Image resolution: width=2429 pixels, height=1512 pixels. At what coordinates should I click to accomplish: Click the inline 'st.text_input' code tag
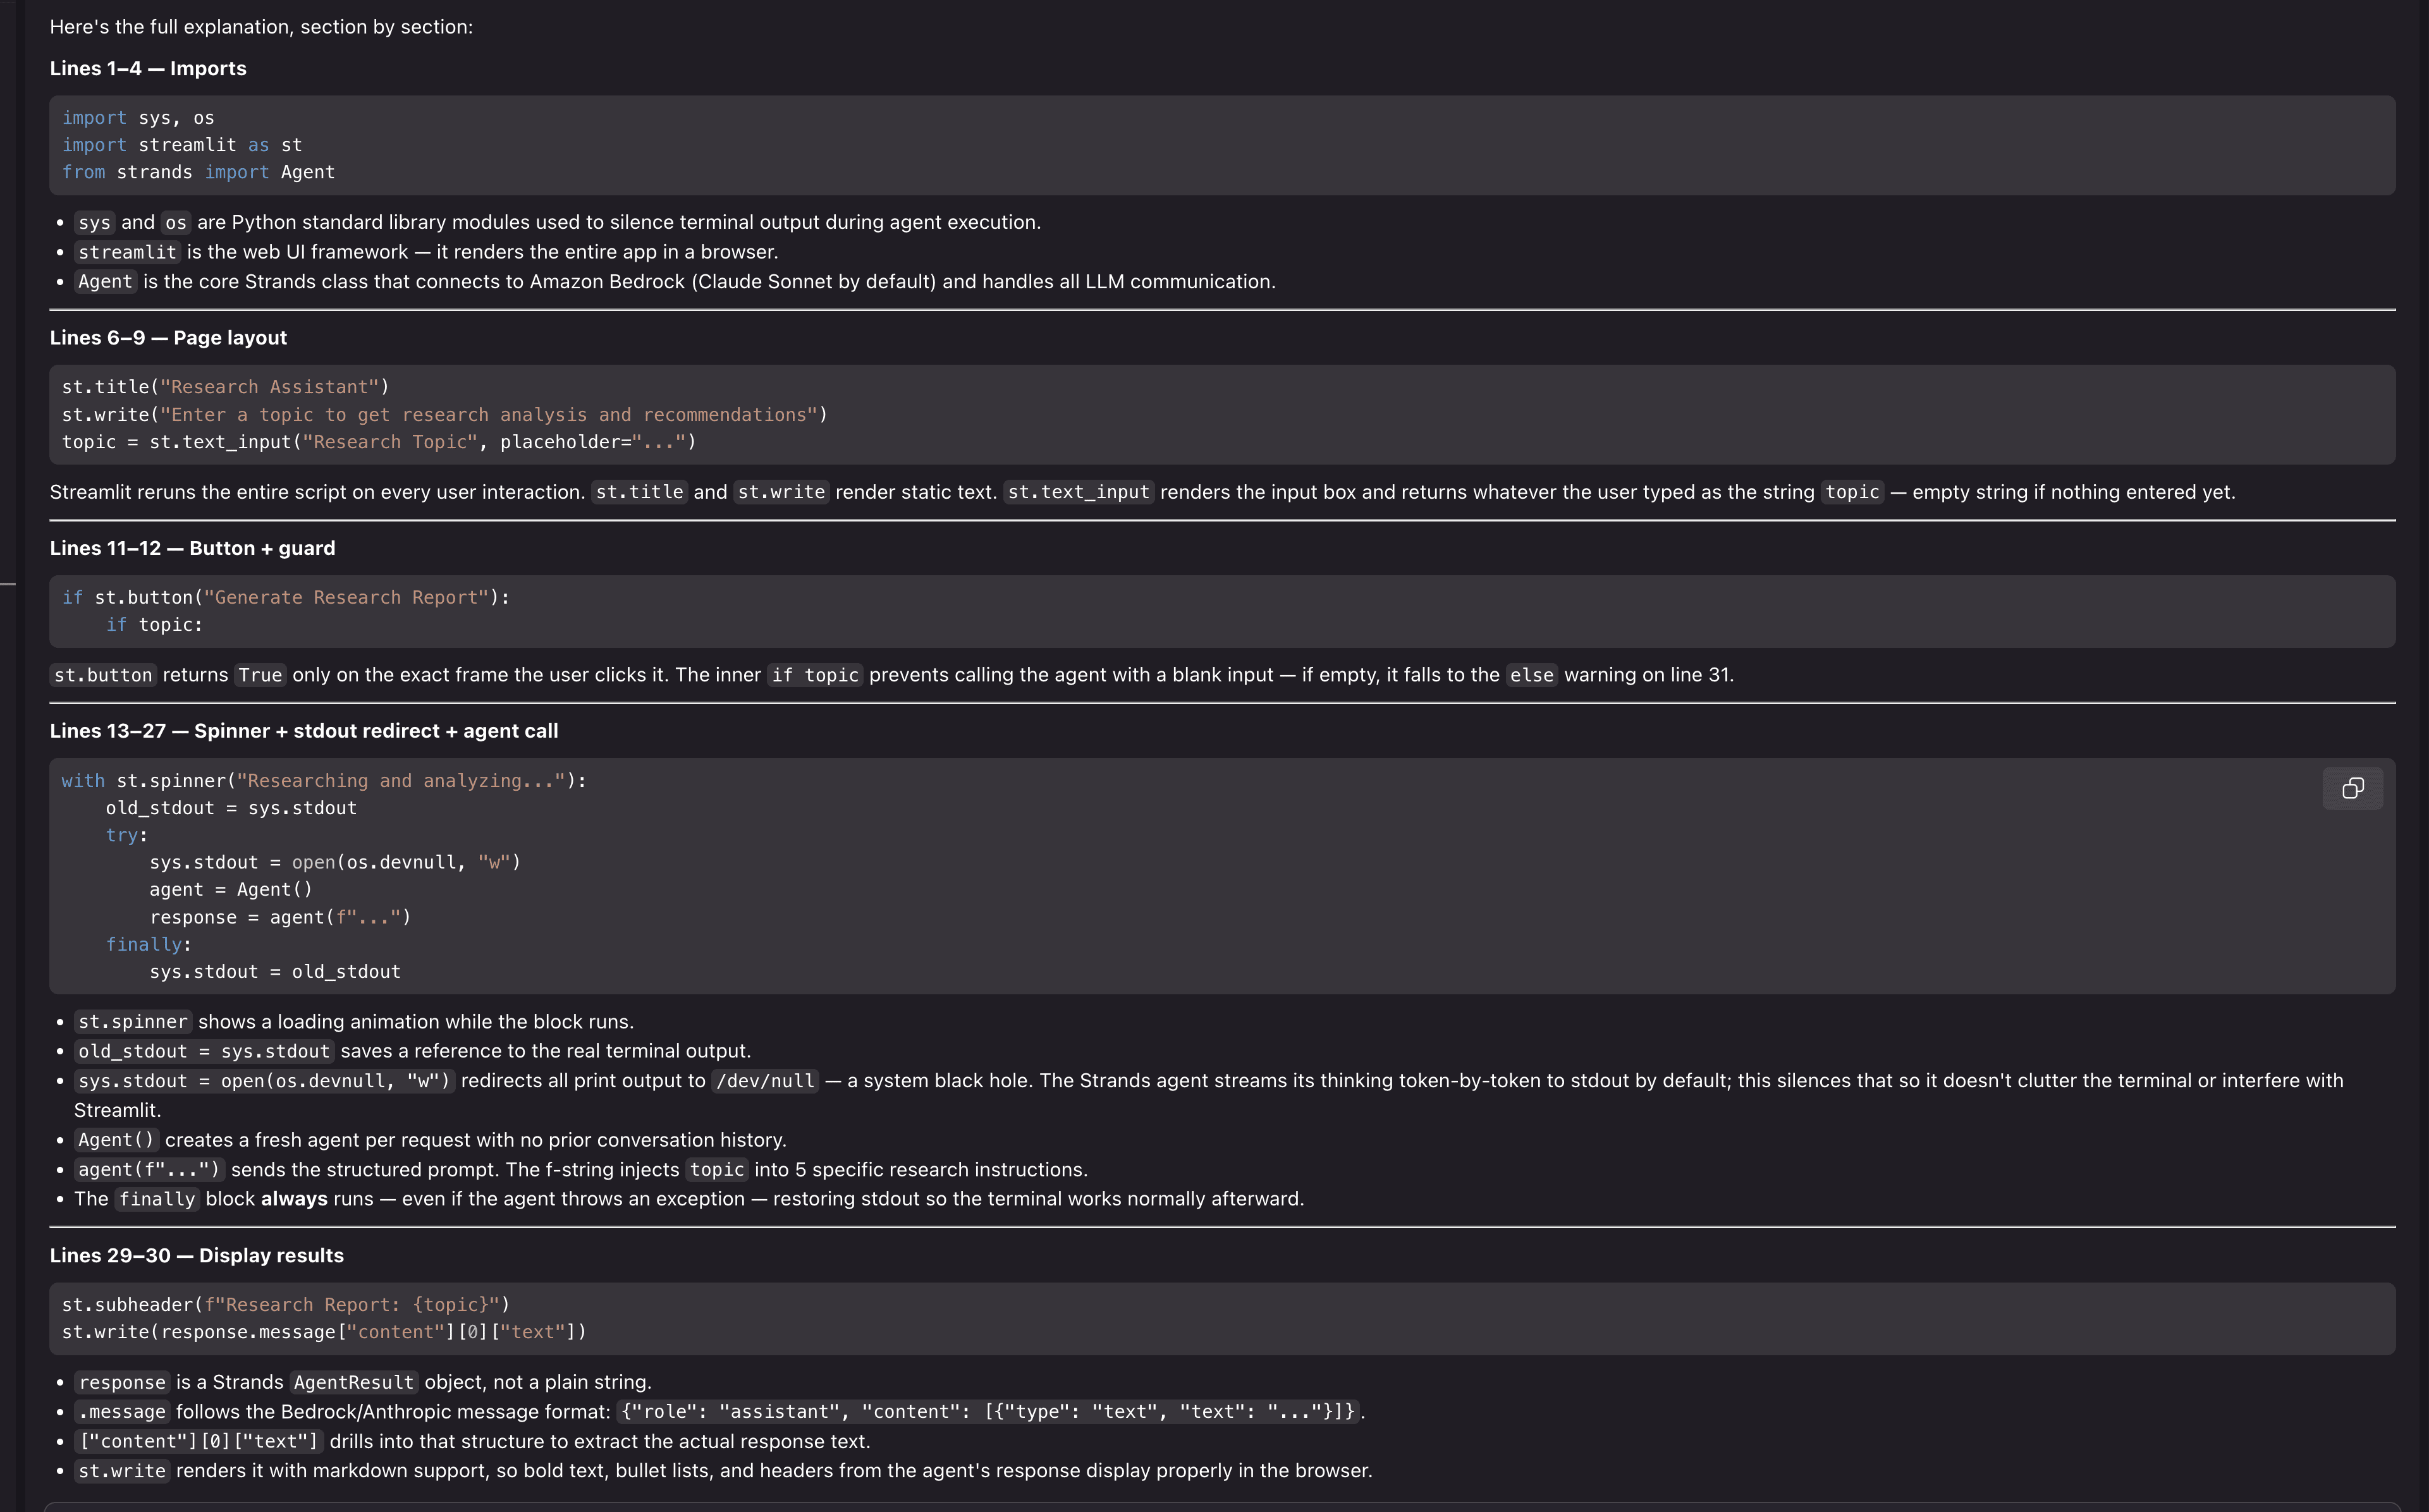pyautogui.click(x=1078, y=492)
